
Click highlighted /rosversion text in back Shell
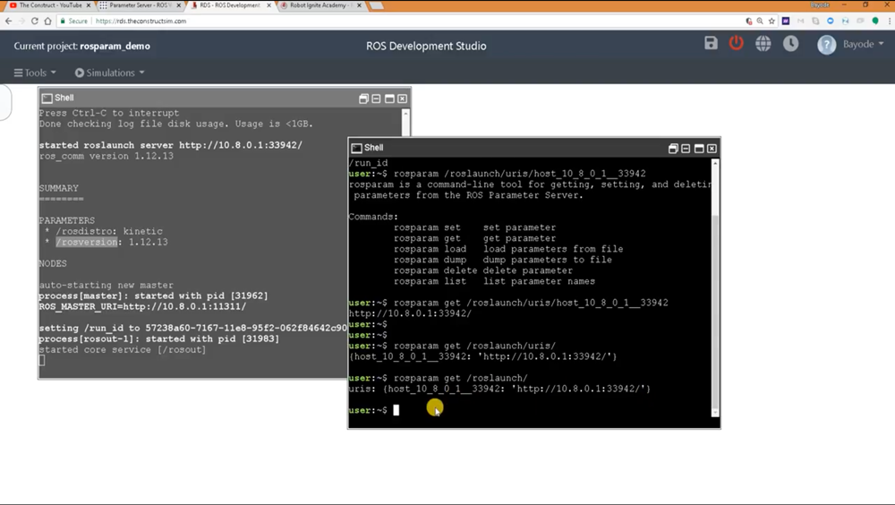click(87, 243)
